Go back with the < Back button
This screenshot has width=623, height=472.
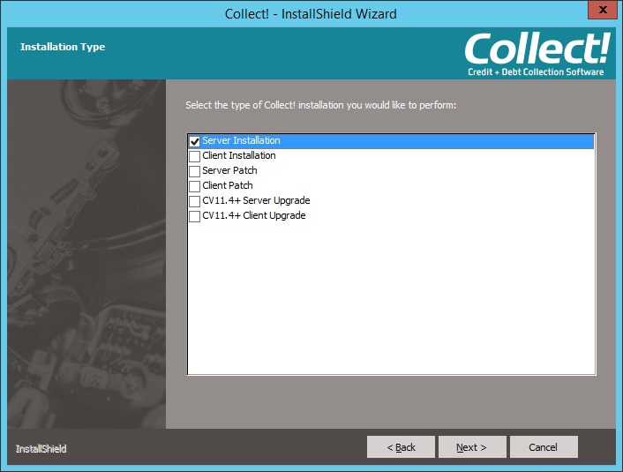401,447
